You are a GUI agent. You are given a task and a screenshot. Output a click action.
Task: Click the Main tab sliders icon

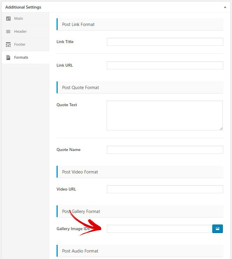click(x=8, y=19)
